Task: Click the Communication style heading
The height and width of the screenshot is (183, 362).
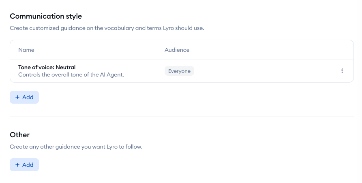Action: tap(46, 16)
